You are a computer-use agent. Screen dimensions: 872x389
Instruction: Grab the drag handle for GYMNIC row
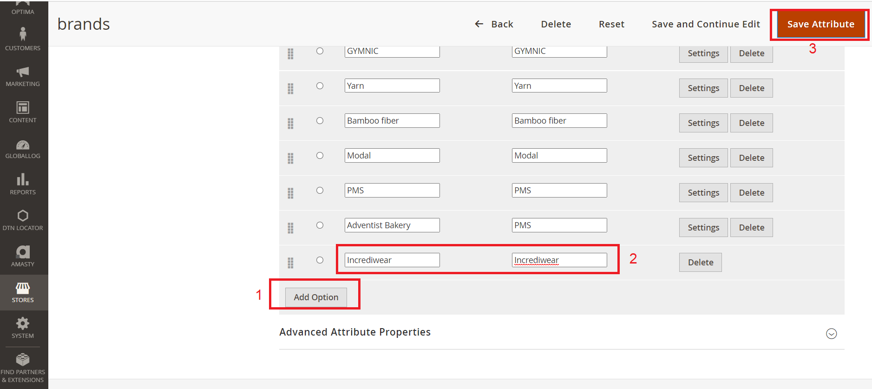290,53
